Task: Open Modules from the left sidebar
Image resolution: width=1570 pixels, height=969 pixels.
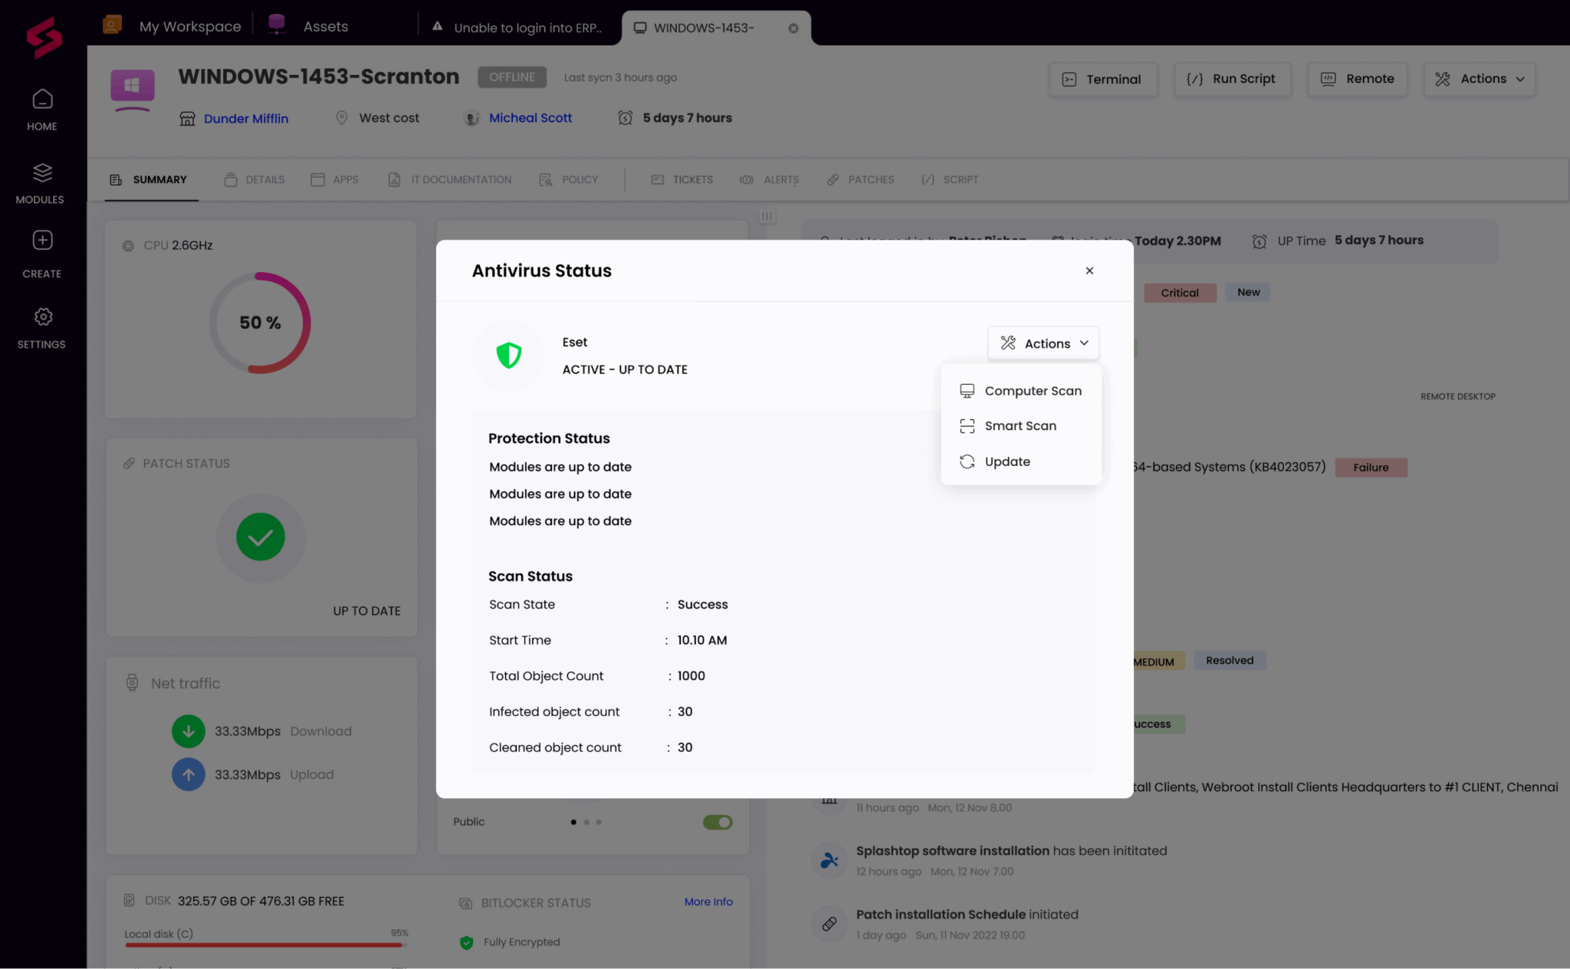Action: [x=42, y=173]
